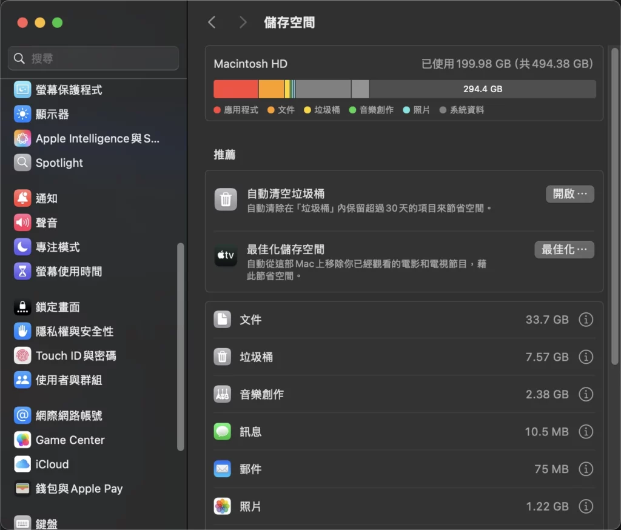Open 顯示器 display settings icon
Screen dimensions: 621x530
point(22,114)
